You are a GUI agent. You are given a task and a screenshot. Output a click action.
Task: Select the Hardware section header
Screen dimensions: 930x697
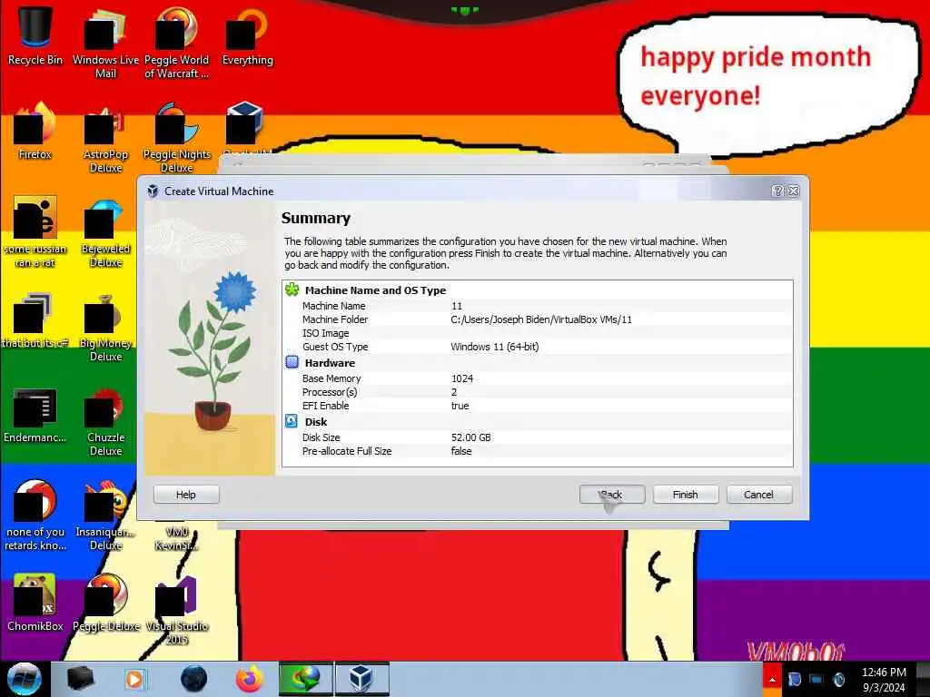click(330, 363)
